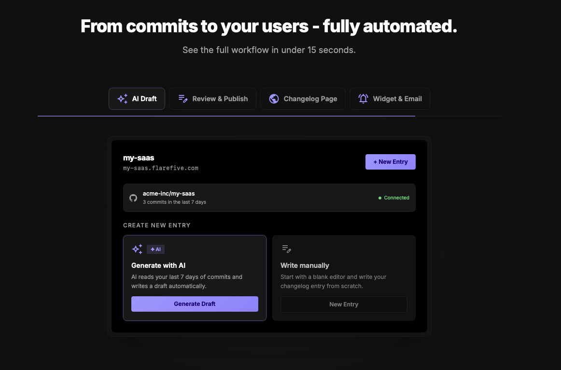Click the purple workflow progress bar
The height and width of the screenshot is (370, 561).
226,116
